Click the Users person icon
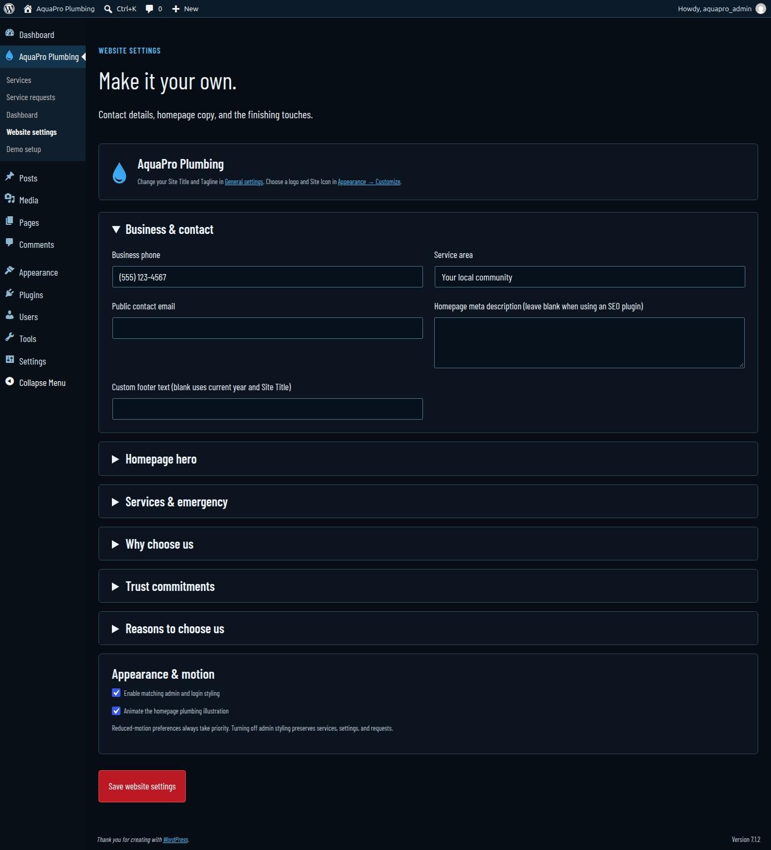Image resolution: width=771 pixels, height=850 pixels. tap(10, 316)
